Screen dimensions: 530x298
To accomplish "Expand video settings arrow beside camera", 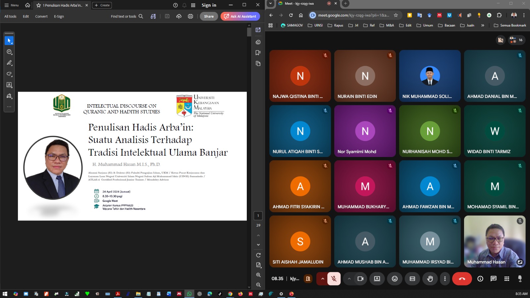I will 349,279.
